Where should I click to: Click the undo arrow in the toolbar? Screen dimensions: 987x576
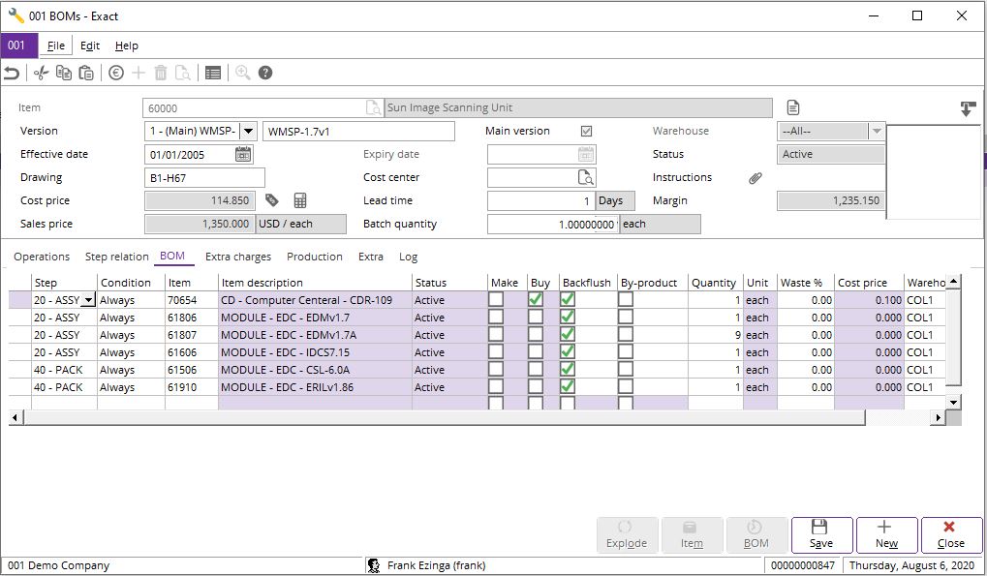(x=12, y=73)
